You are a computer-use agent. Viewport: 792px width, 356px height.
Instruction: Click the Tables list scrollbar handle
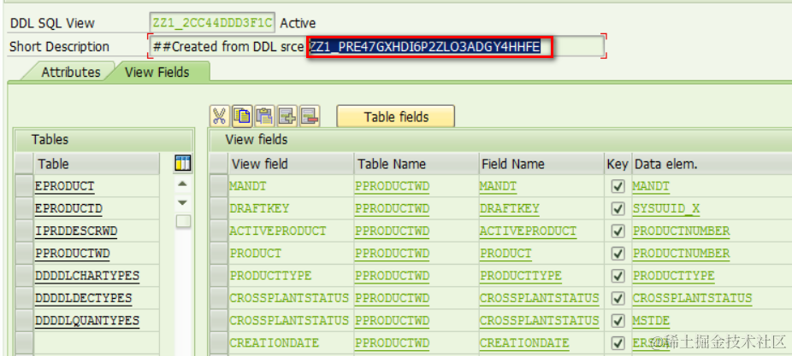(183, 221)
